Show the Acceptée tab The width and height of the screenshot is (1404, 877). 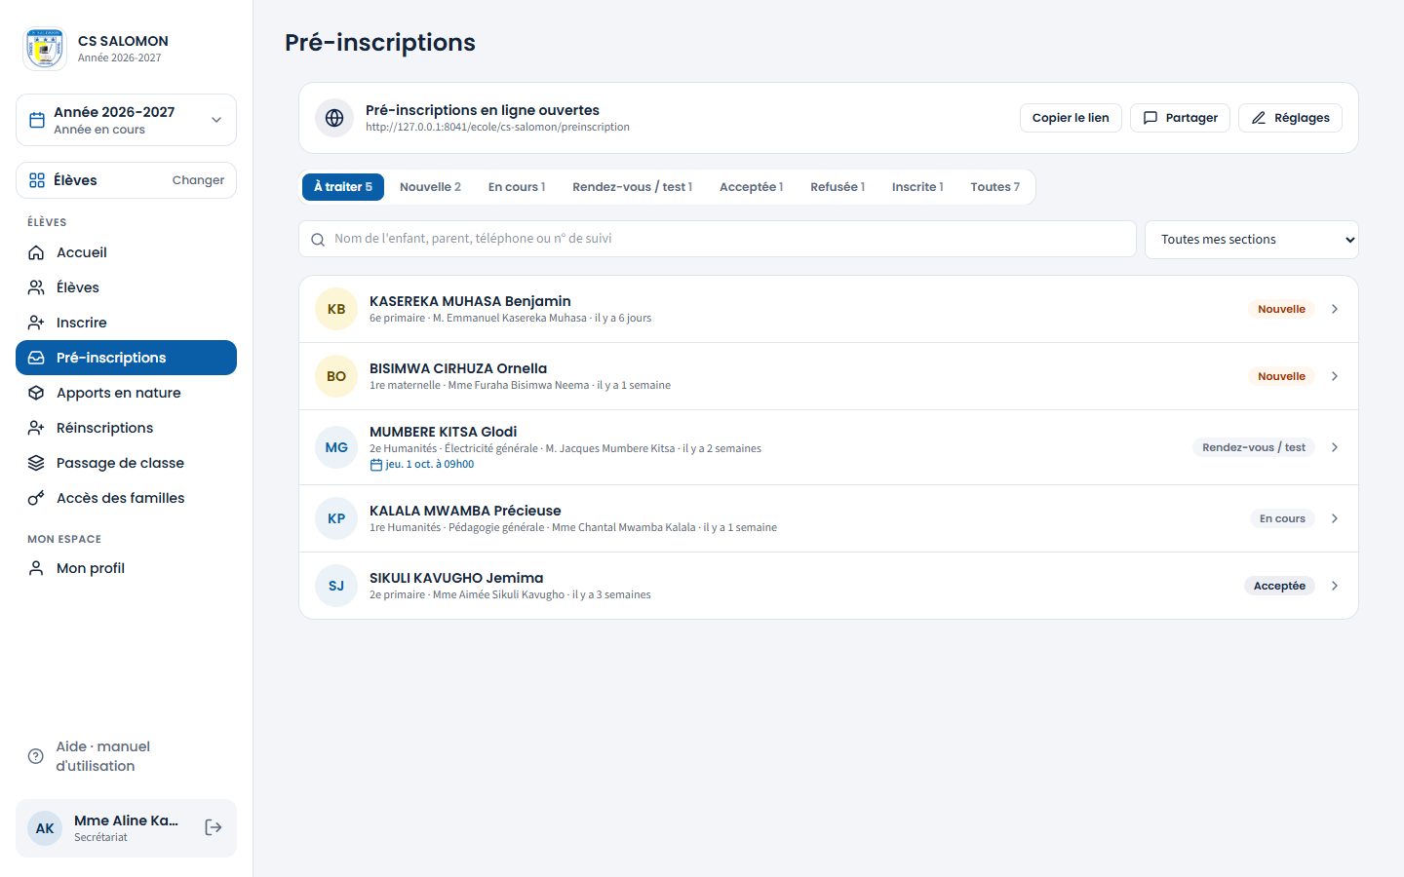pyautogui.click(x=751, y=187)
